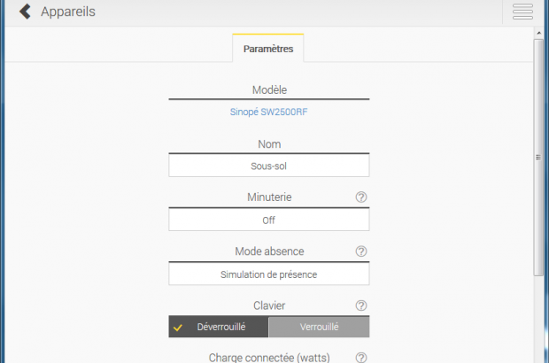The width and height of the screenshot is (549, 363).
Task: Click the help icon beside Mode absence
Action: point(361,251)
